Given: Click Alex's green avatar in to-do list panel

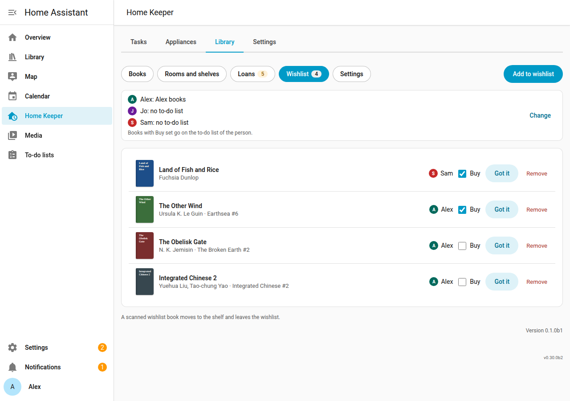Looking at the screenshot, I should pyautogui.click(x=132, y=99).
